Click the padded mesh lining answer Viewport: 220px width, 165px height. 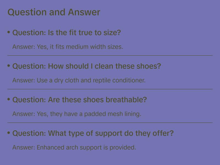tap(77, 114)
